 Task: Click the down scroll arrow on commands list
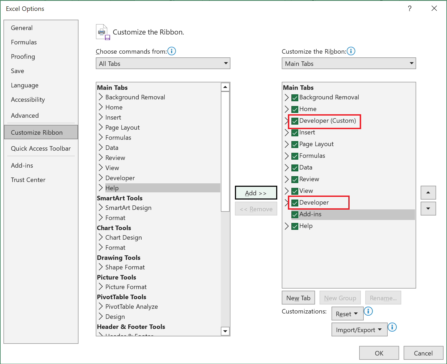pos(225,331)
